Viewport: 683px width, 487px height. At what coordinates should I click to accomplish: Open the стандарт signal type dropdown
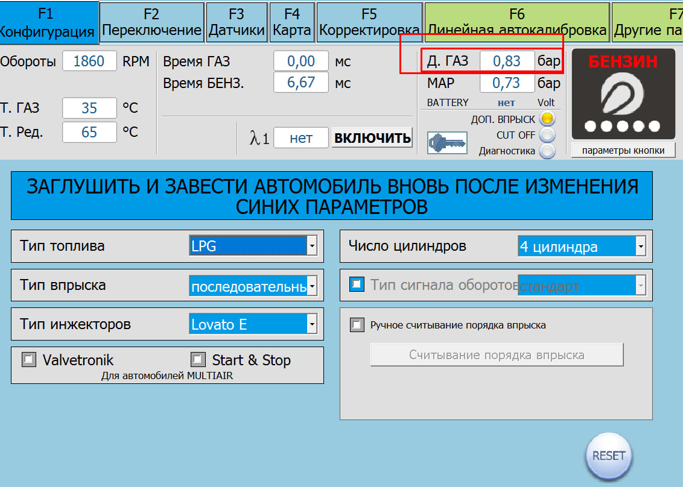582,286
